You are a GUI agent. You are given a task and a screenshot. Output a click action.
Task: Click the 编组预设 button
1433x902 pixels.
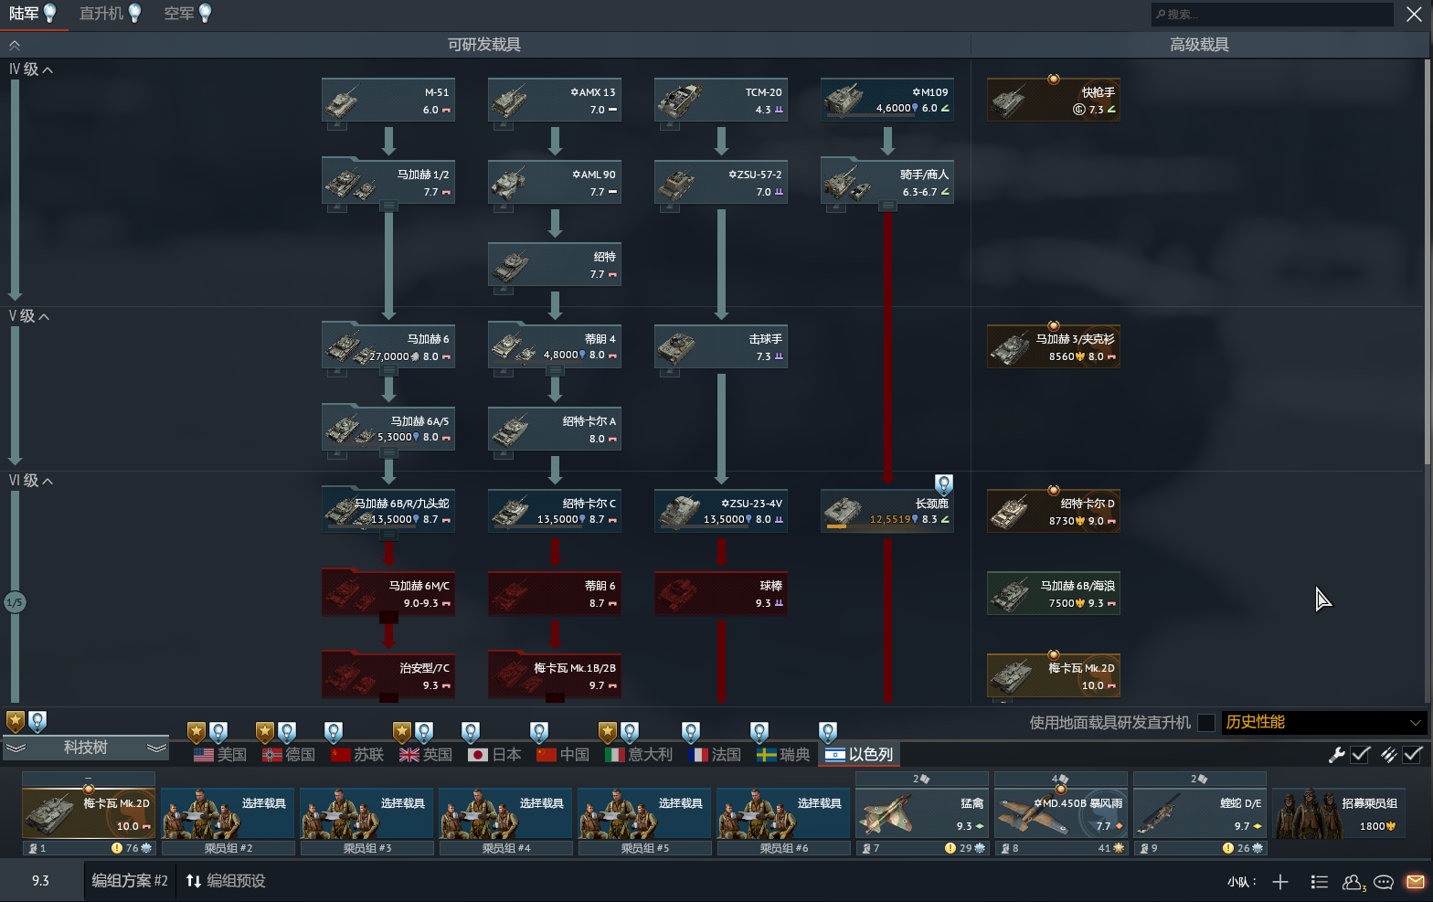coord(226,881)
